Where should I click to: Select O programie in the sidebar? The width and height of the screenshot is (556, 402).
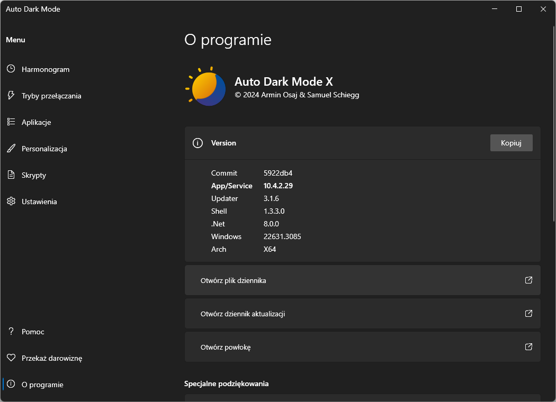click(x=42, y=385)
